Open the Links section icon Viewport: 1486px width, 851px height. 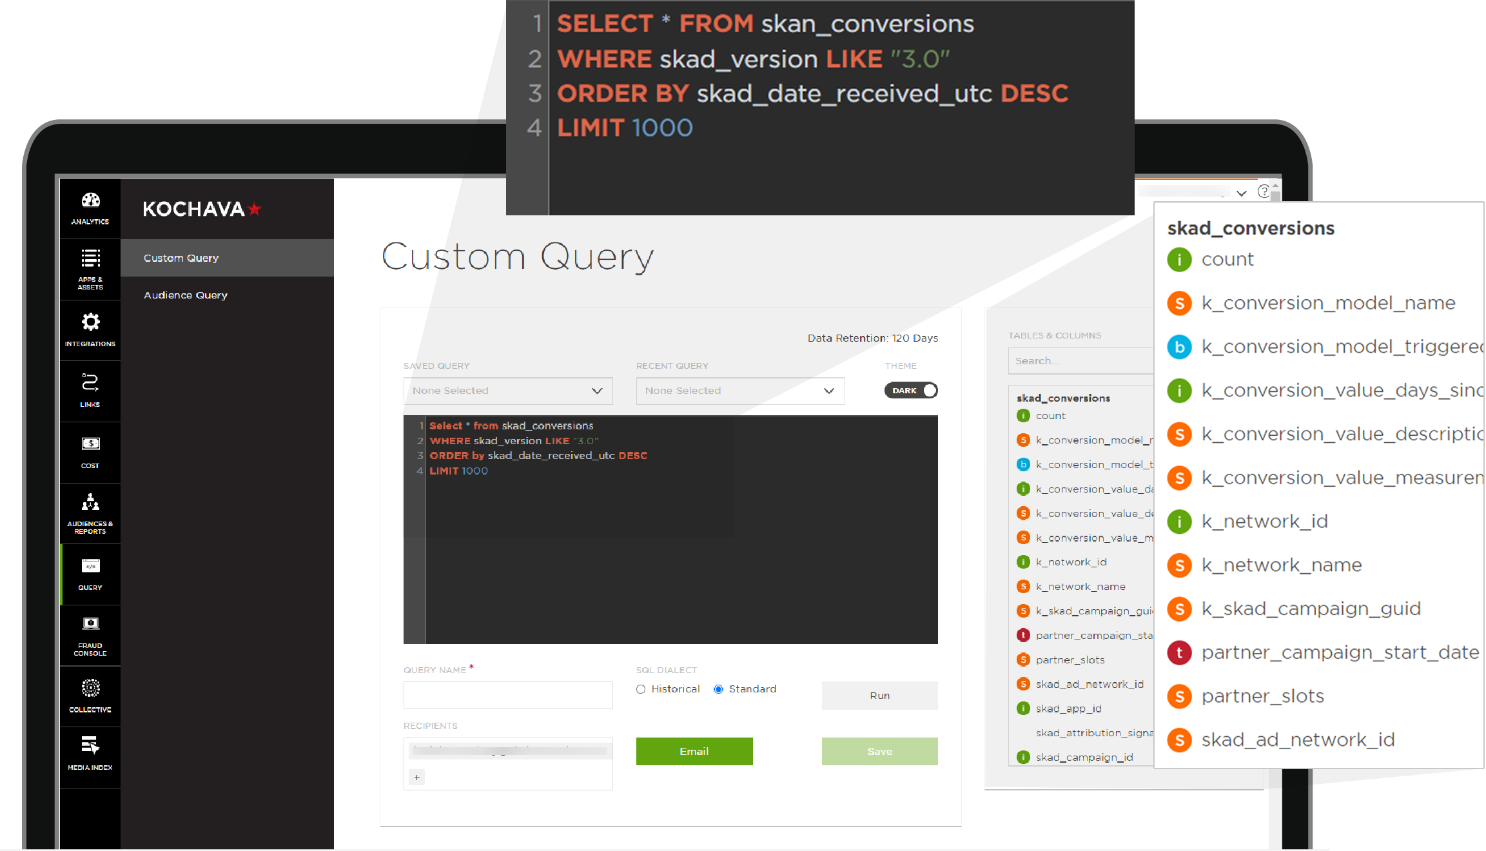point(90,382)
